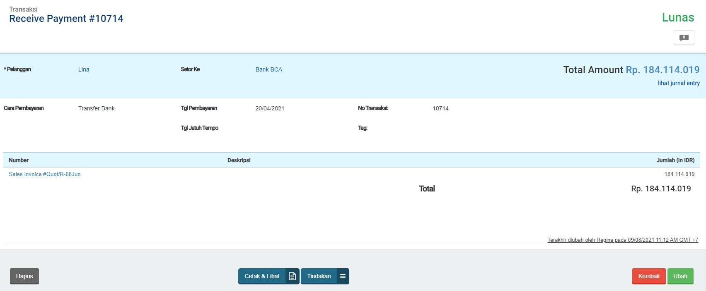Select the No Transaksi: label
The width and height of the screenshot is (706, 291).
point(373,108)
